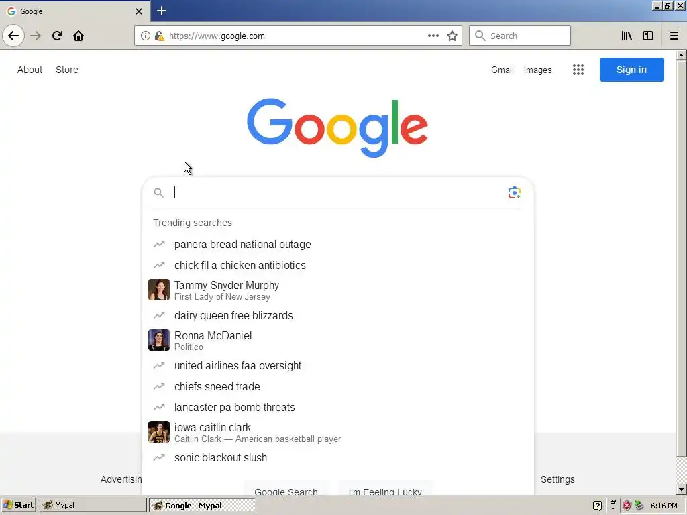Select lancaster pa bomb threats suggestion
687x515 pixels.
tap(338, 407)
